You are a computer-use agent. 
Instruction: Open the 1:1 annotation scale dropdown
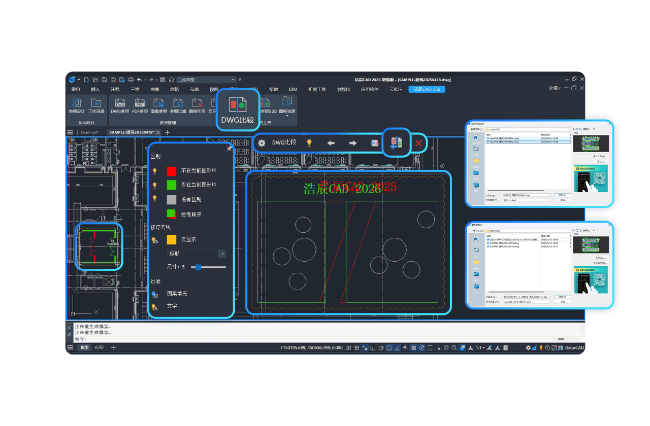[x=480, y=348]
